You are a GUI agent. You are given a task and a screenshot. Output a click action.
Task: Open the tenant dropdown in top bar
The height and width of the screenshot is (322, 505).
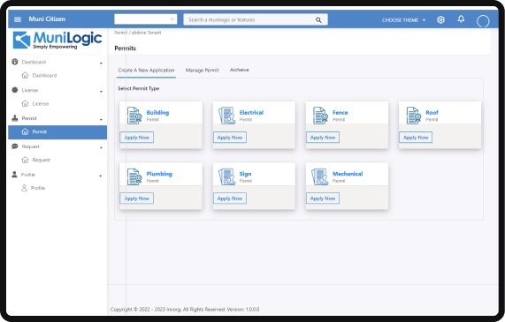pyautogui.click(x=146, y=19)
